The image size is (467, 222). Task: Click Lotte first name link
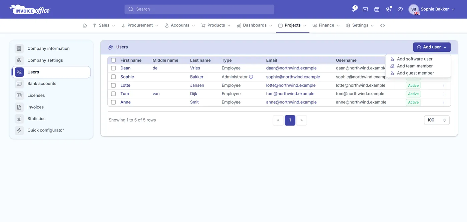125,85
